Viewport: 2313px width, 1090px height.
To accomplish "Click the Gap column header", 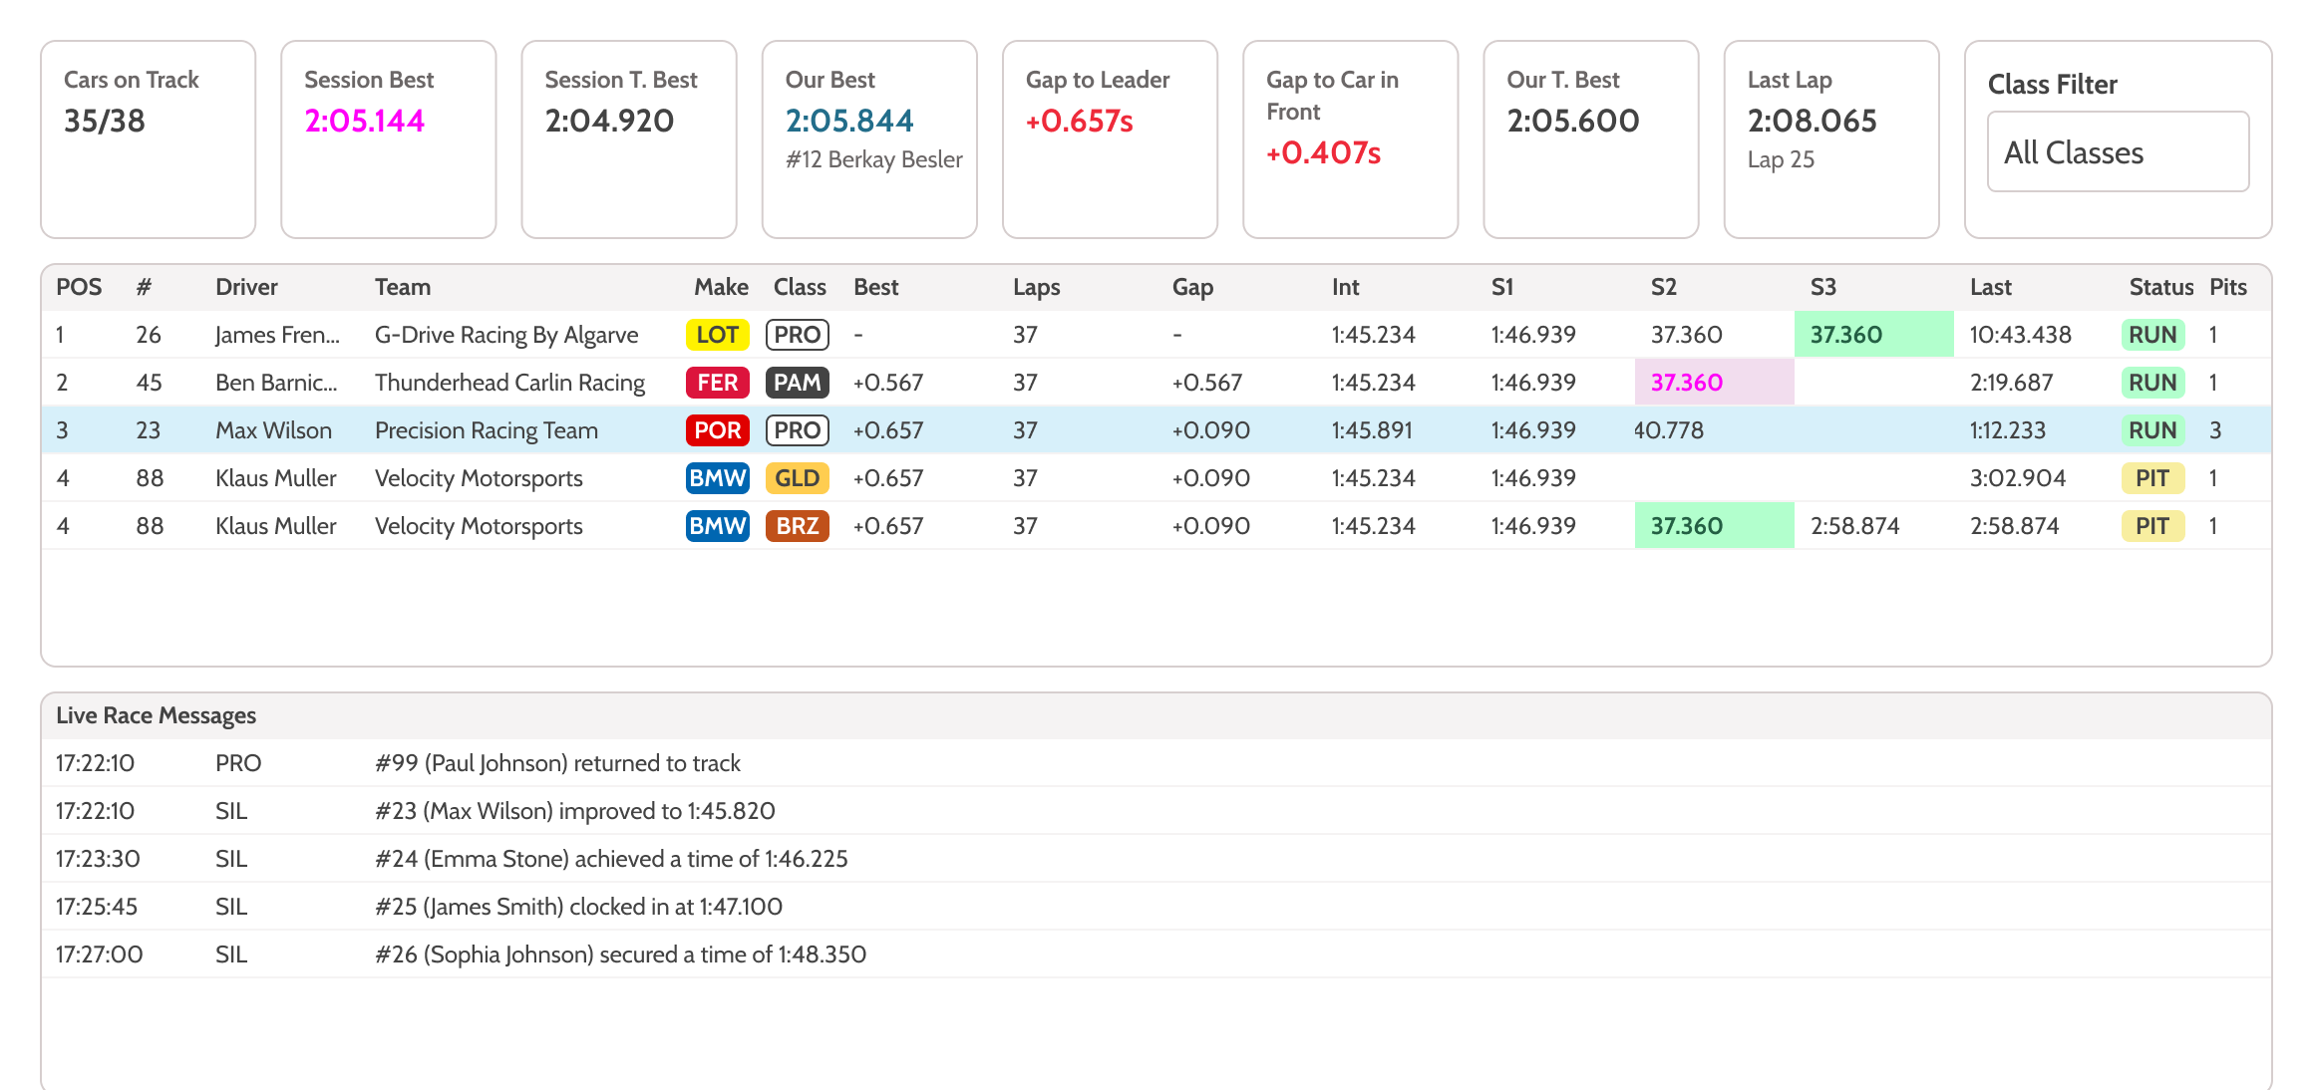I will (1192, 287).
